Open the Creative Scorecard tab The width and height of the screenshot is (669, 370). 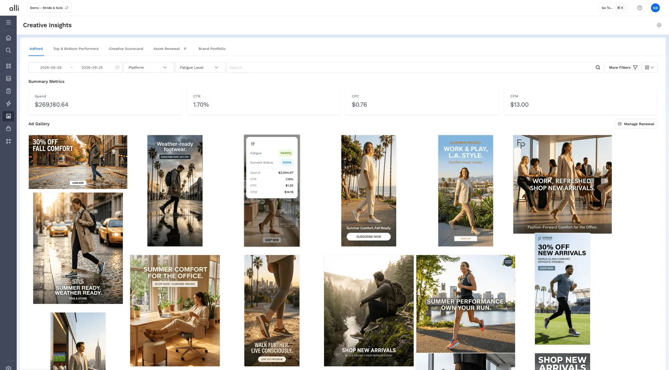(126, 49)
